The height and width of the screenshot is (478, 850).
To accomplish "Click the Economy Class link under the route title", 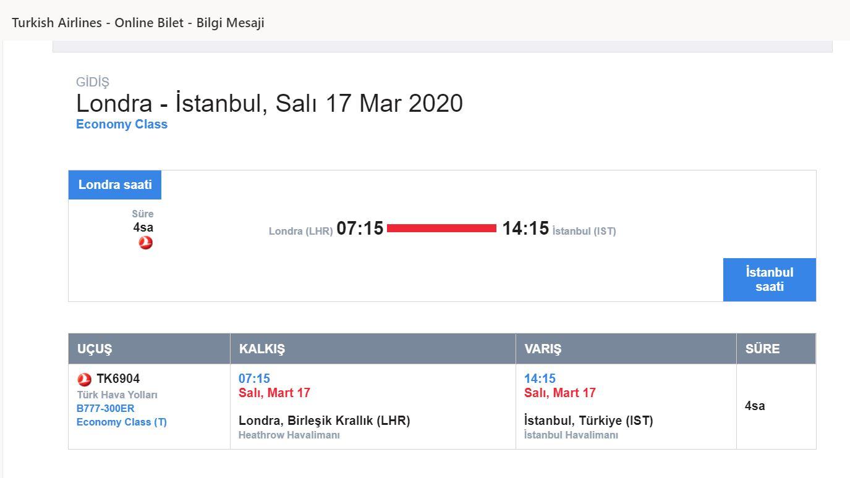I will [122, 124].
